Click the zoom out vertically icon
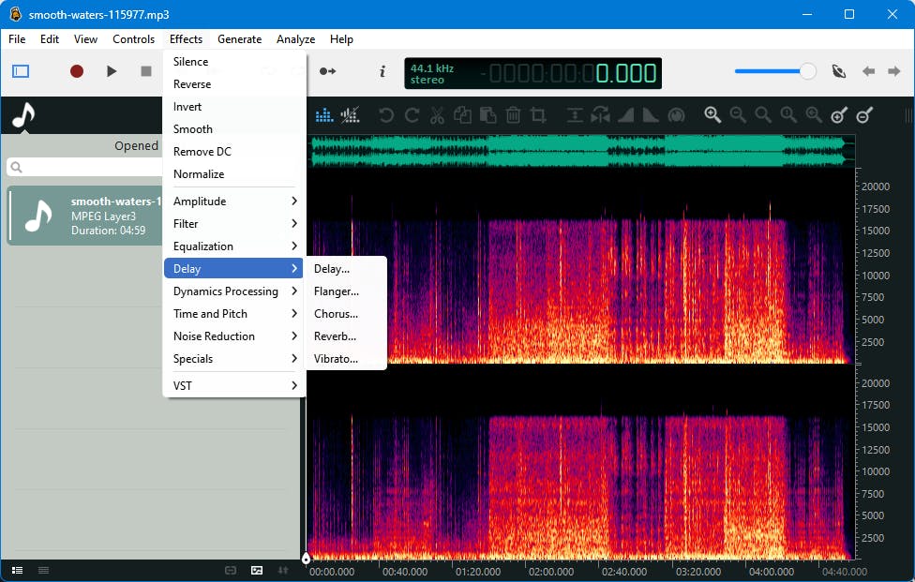This screenshot has height=582, width=915. (x=864, y=114)
